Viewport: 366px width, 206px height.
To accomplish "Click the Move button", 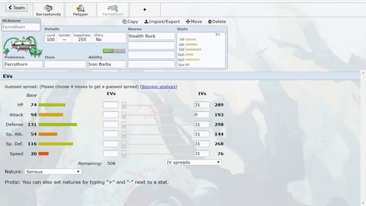I will pos(194,22).
